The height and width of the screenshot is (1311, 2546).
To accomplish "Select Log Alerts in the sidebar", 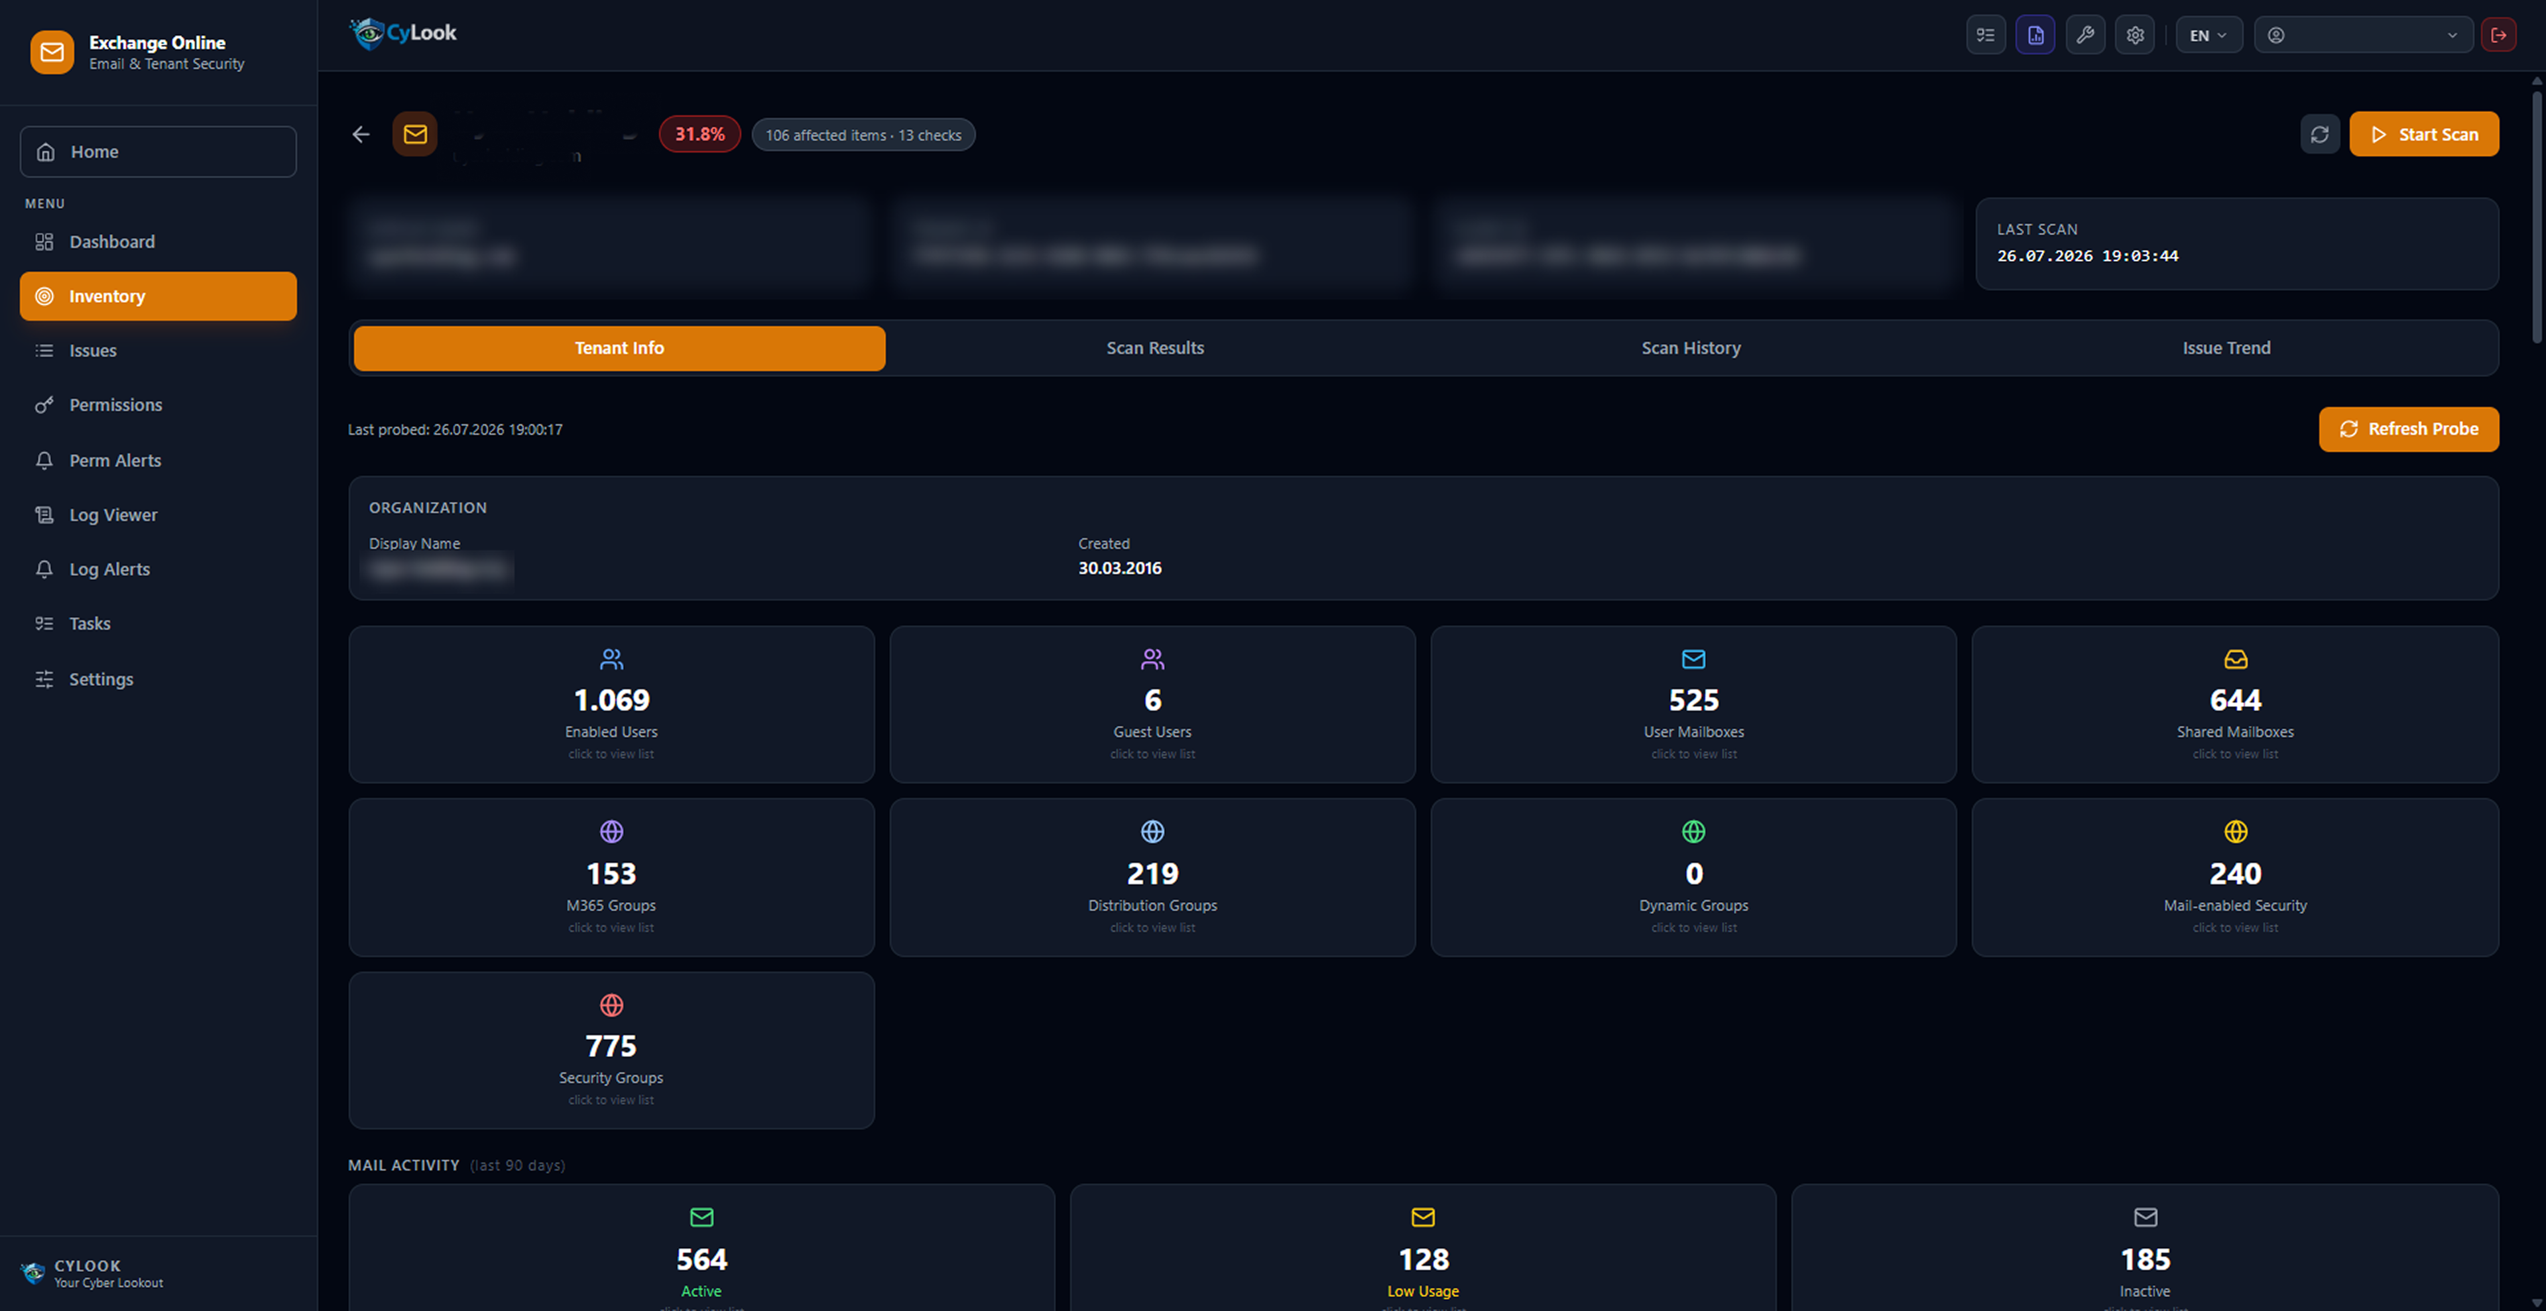I will point(158,569).
